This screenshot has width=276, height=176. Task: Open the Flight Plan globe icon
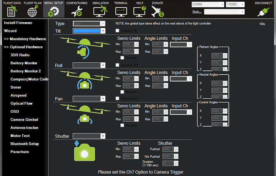(x=33, y=11)
